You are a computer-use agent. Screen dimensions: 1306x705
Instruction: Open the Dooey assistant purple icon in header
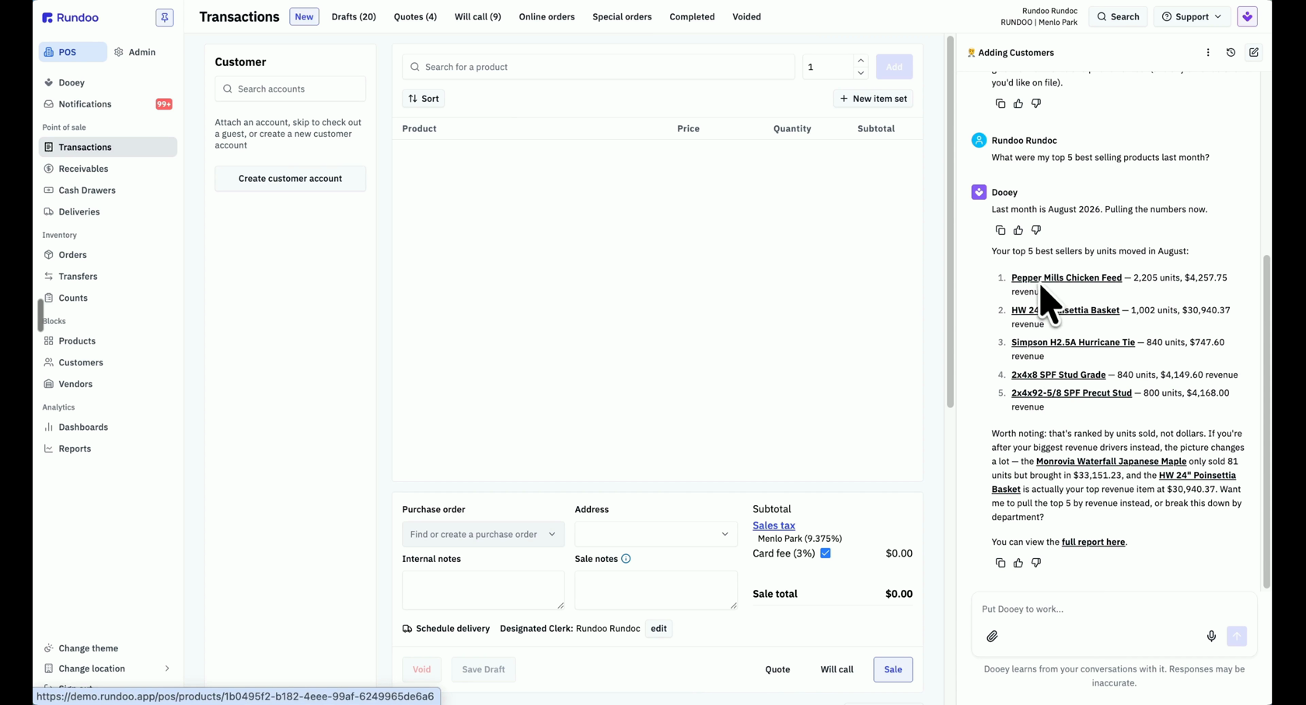[1247, 16]
